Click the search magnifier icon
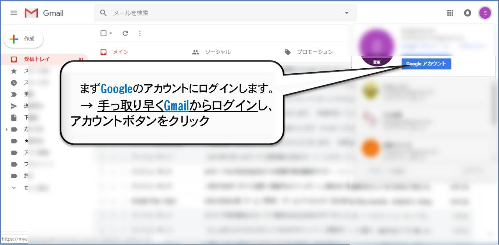Viewport: 499px width, 245px height. click(103, 13)
